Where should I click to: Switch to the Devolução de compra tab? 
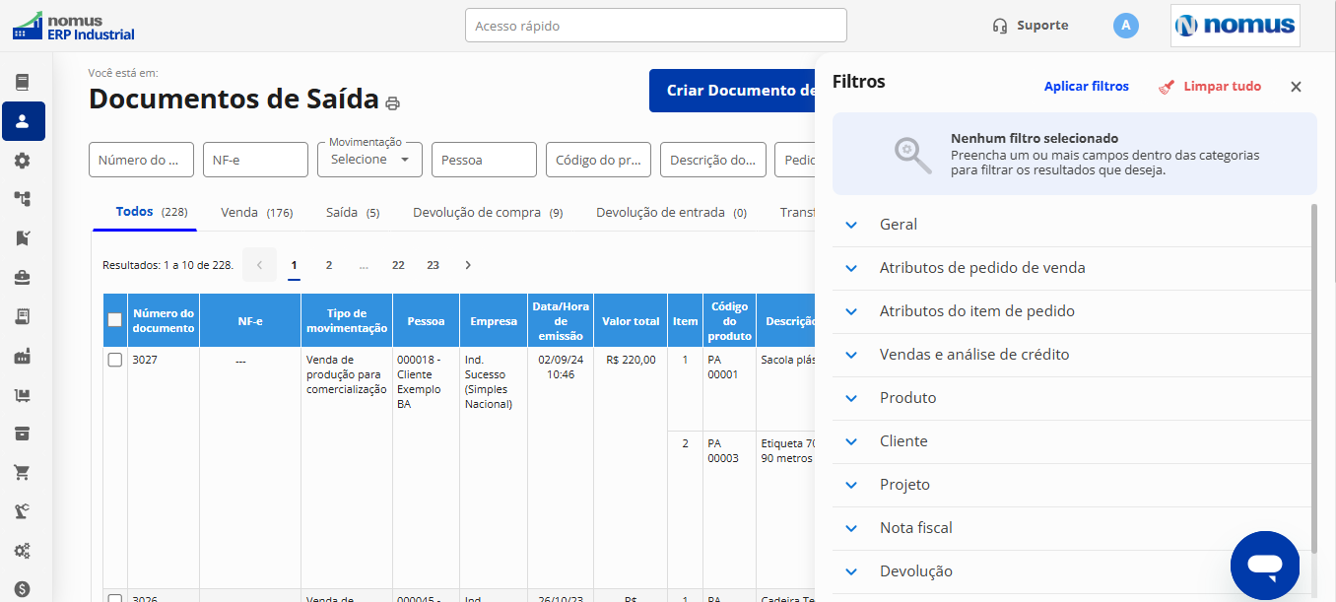[x=488, y=212]
